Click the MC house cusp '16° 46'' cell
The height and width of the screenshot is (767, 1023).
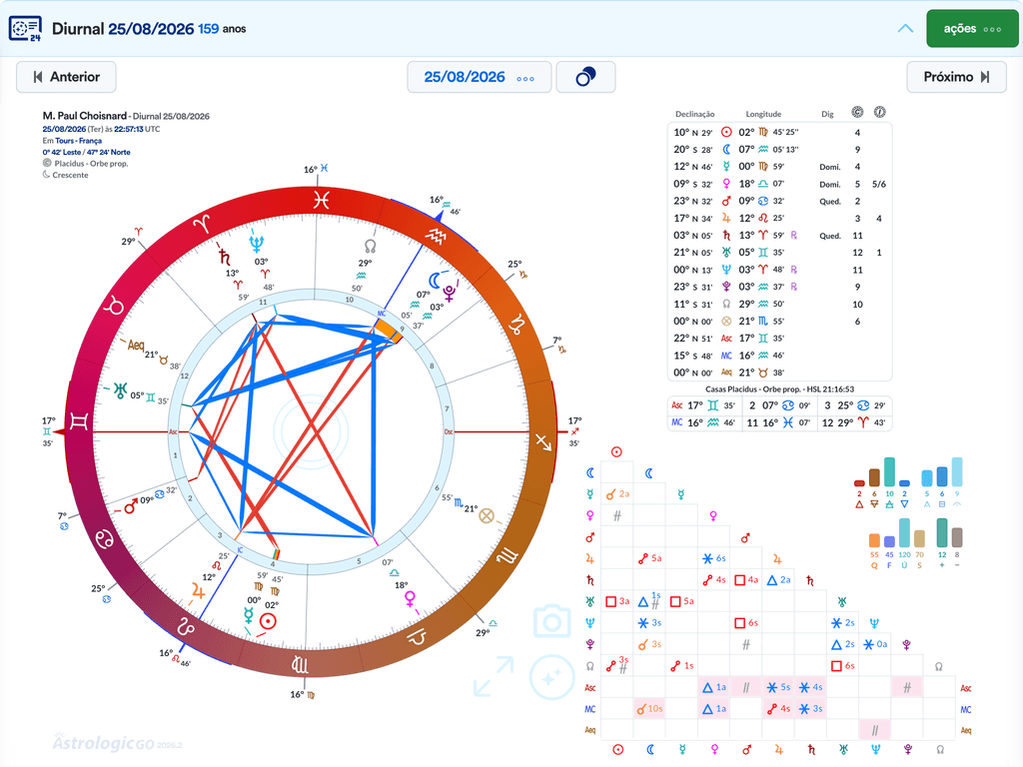click(x=704, y=422)
